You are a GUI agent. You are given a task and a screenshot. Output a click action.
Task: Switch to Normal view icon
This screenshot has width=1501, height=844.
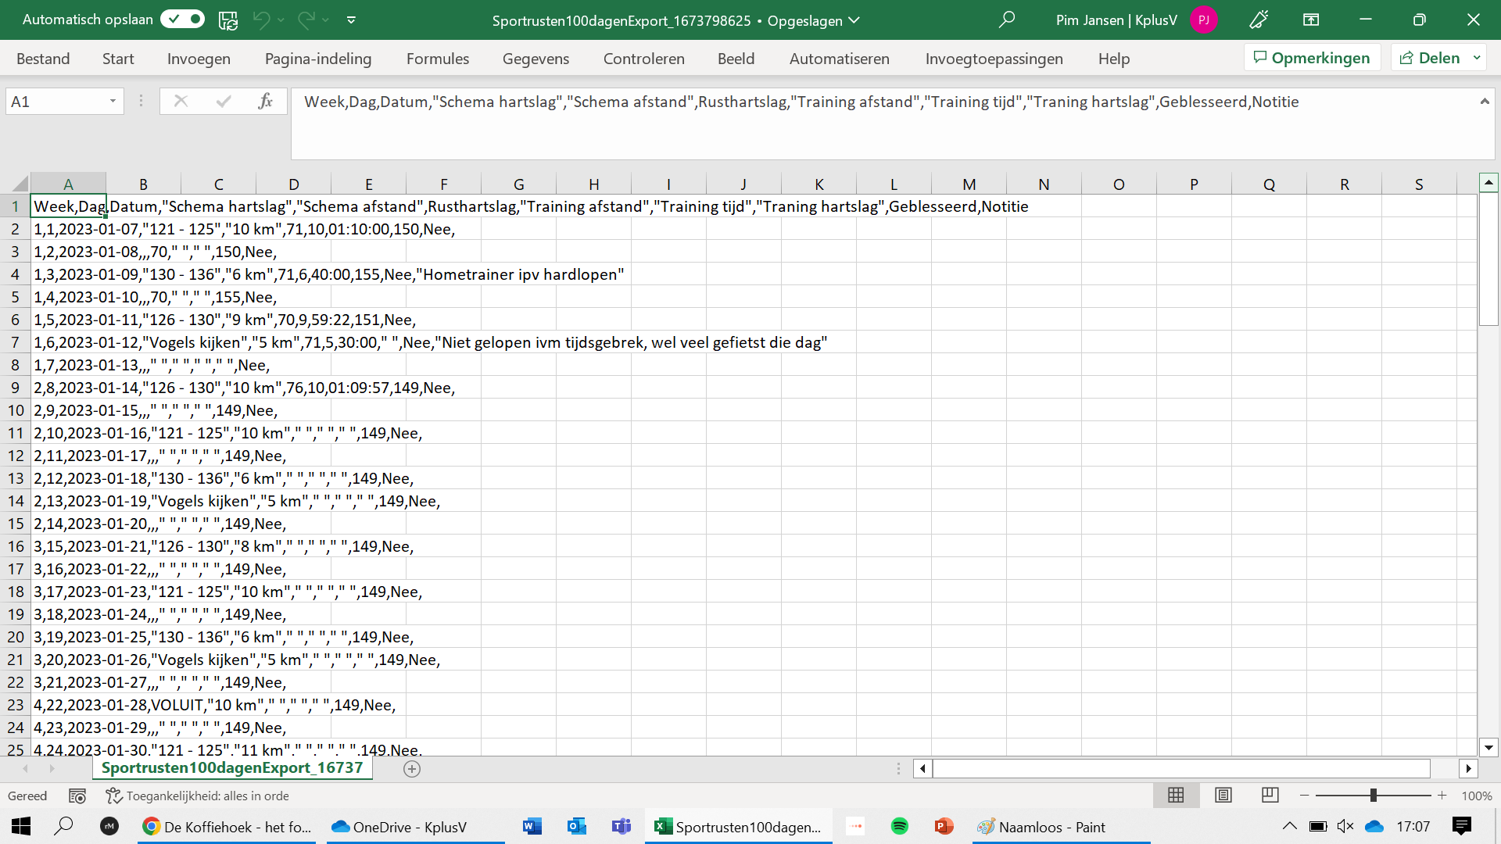[1176, 796]
